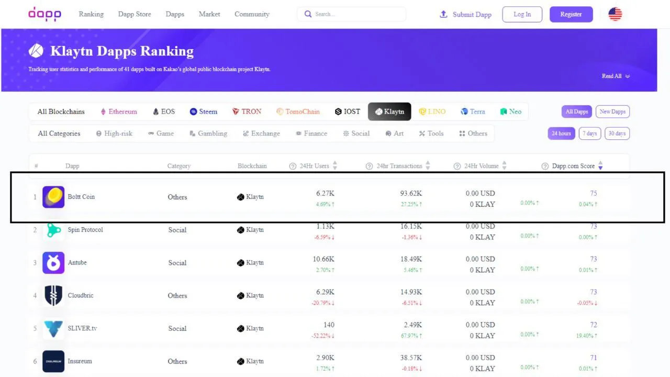Image resolution: width=670 pixels, height=377 pixels.
Task: Filter by Art category
Action: point(395,134)
